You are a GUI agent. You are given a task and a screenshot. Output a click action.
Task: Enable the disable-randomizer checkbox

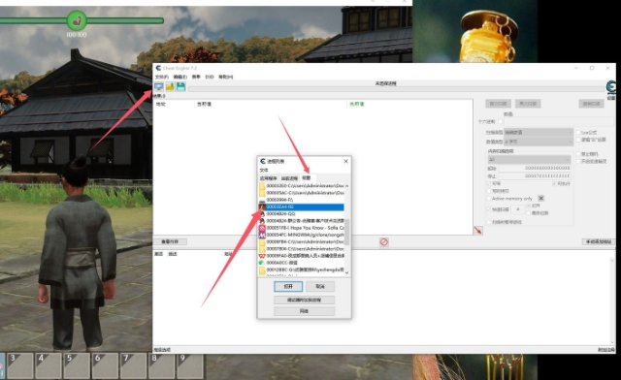pyautogui.click(x=578, y=154)
